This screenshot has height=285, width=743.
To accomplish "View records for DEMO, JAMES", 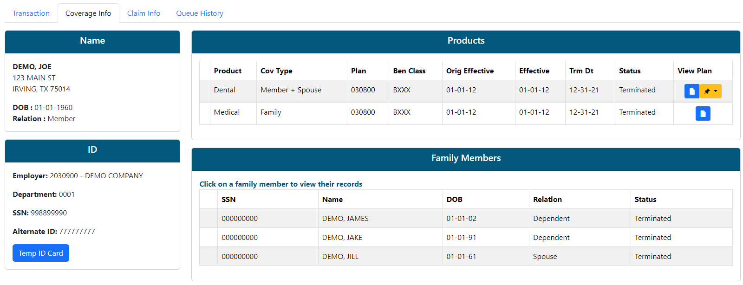I will [x=345, y=219].
